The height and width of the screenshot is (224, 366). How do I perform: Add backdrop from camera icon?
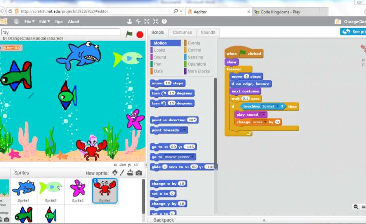click(7, 220)
